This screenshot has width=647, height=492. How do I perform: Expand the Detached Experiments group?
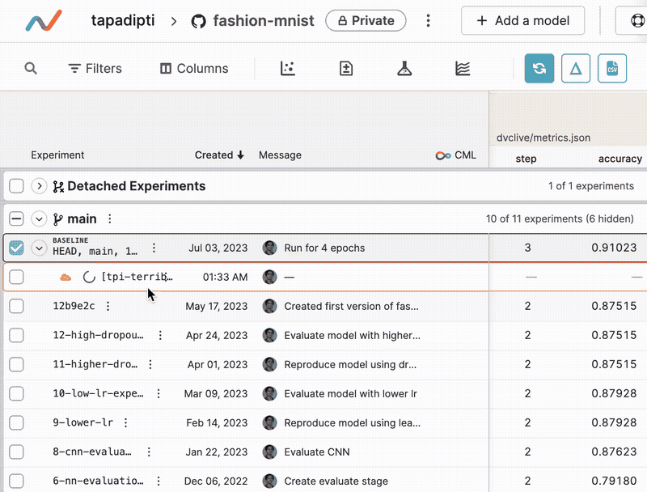(39, 186)
